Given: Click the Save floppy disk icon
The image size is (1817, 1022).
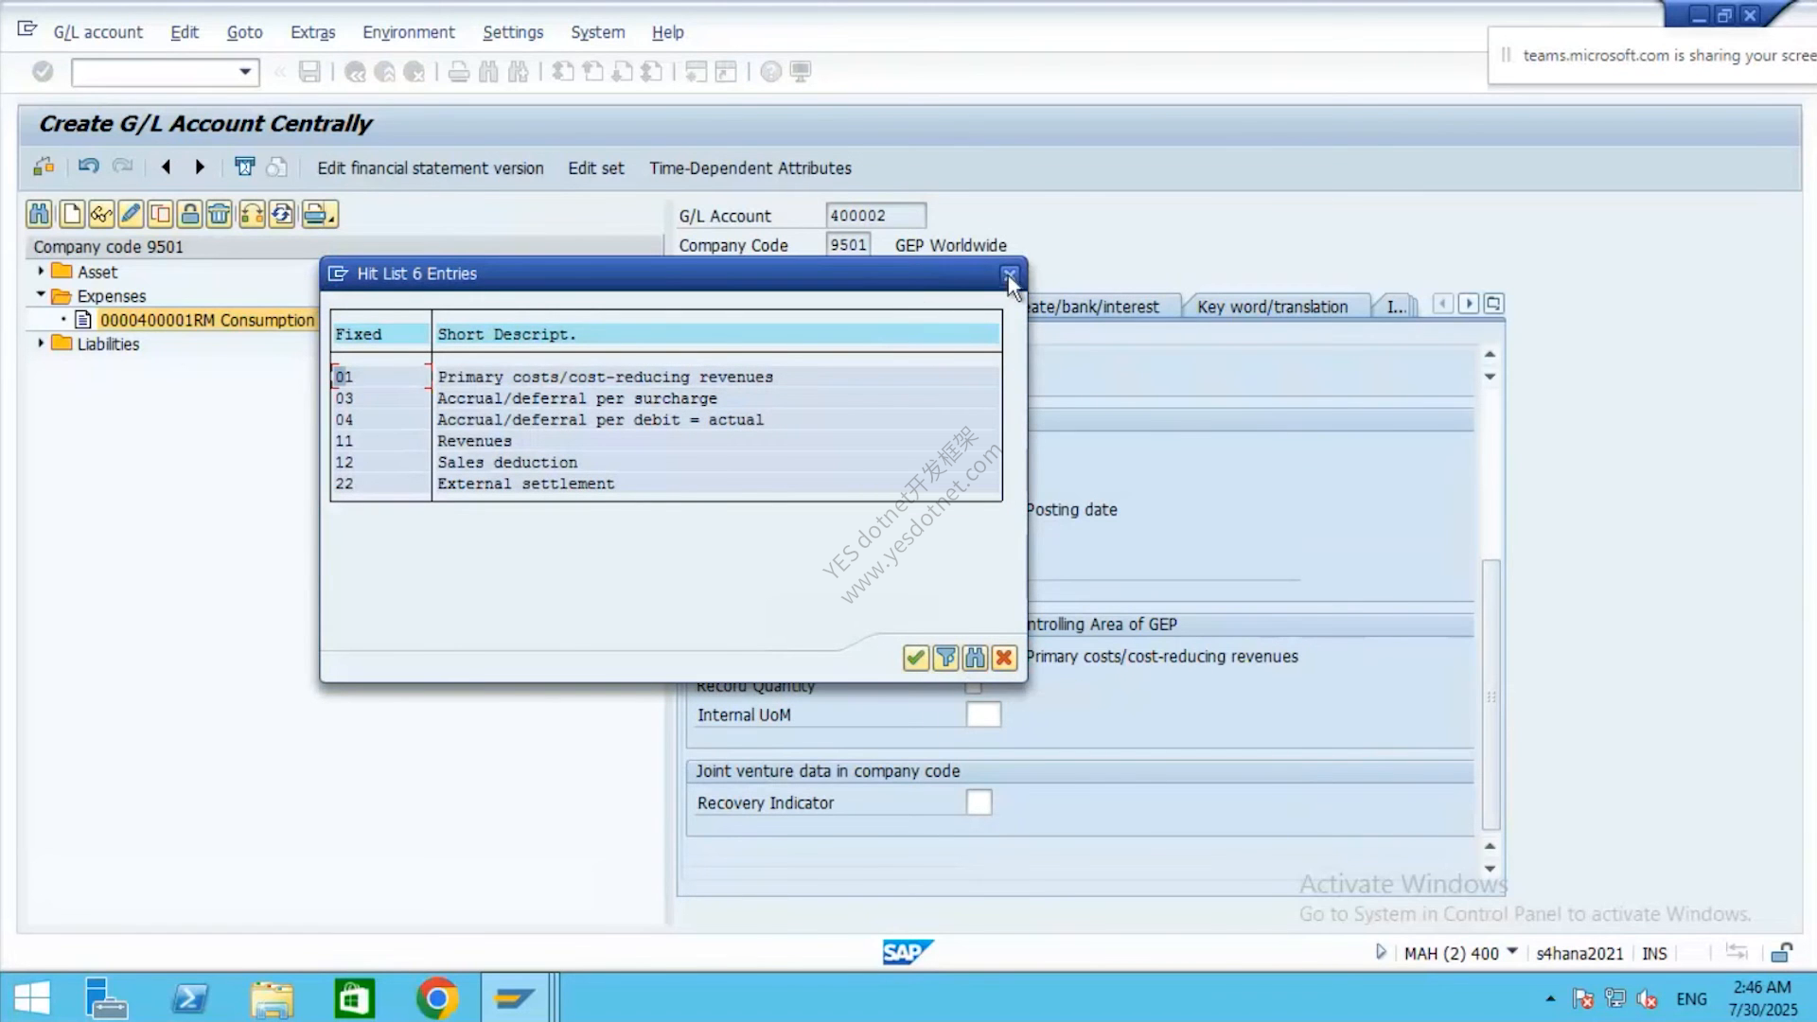Looking at the screenshot, I should [309, 72].
